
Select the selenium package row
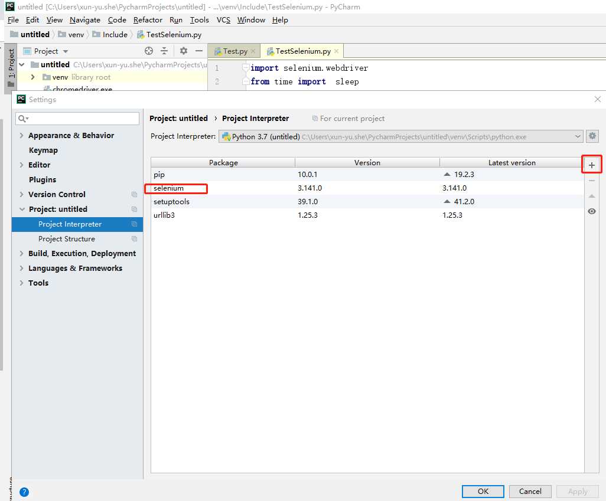[x=367, y=188]
